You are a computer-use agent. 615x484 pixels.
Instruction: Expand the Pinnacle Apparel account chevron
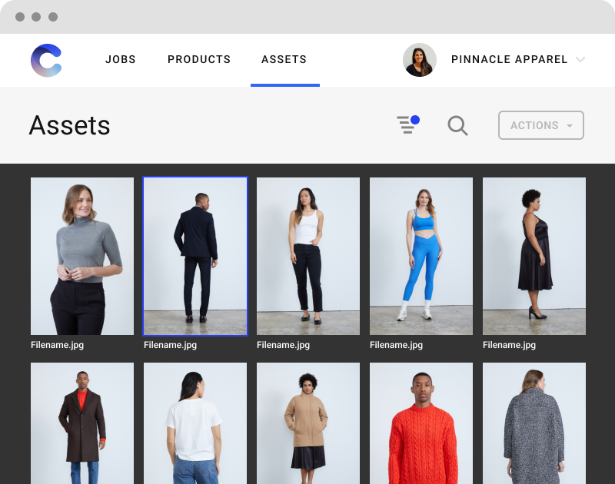click(580, 60)
